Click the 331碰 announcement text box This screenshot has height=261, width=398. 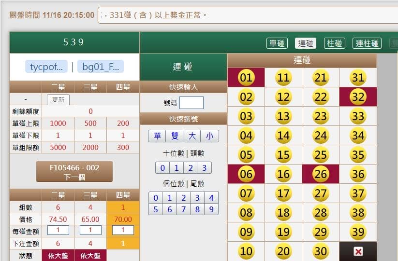point(248,15)
